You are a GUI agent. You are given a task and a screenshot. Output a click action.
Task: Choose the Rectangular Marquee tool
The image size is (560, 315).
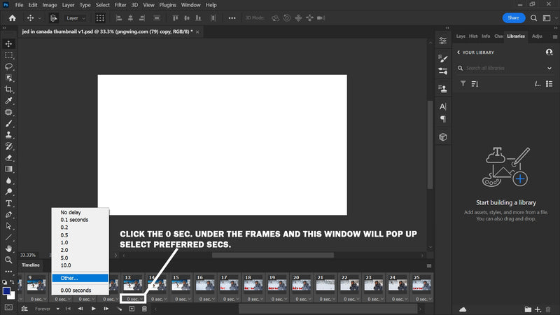point(9,55)
